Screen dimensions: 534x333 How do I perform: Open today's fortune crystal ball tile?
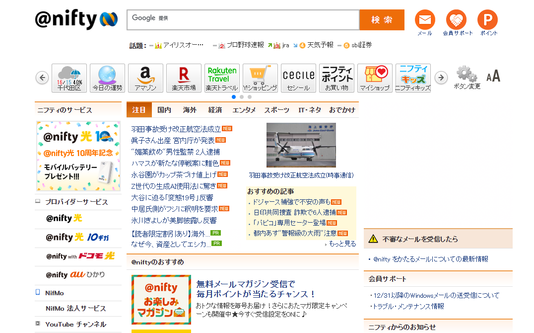[107, 78]
